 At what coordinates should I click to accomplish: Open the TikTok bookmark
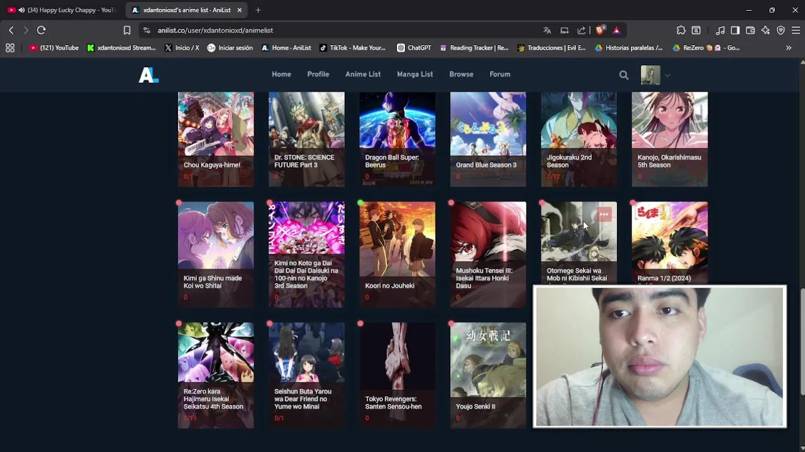[x=352, y=48]
